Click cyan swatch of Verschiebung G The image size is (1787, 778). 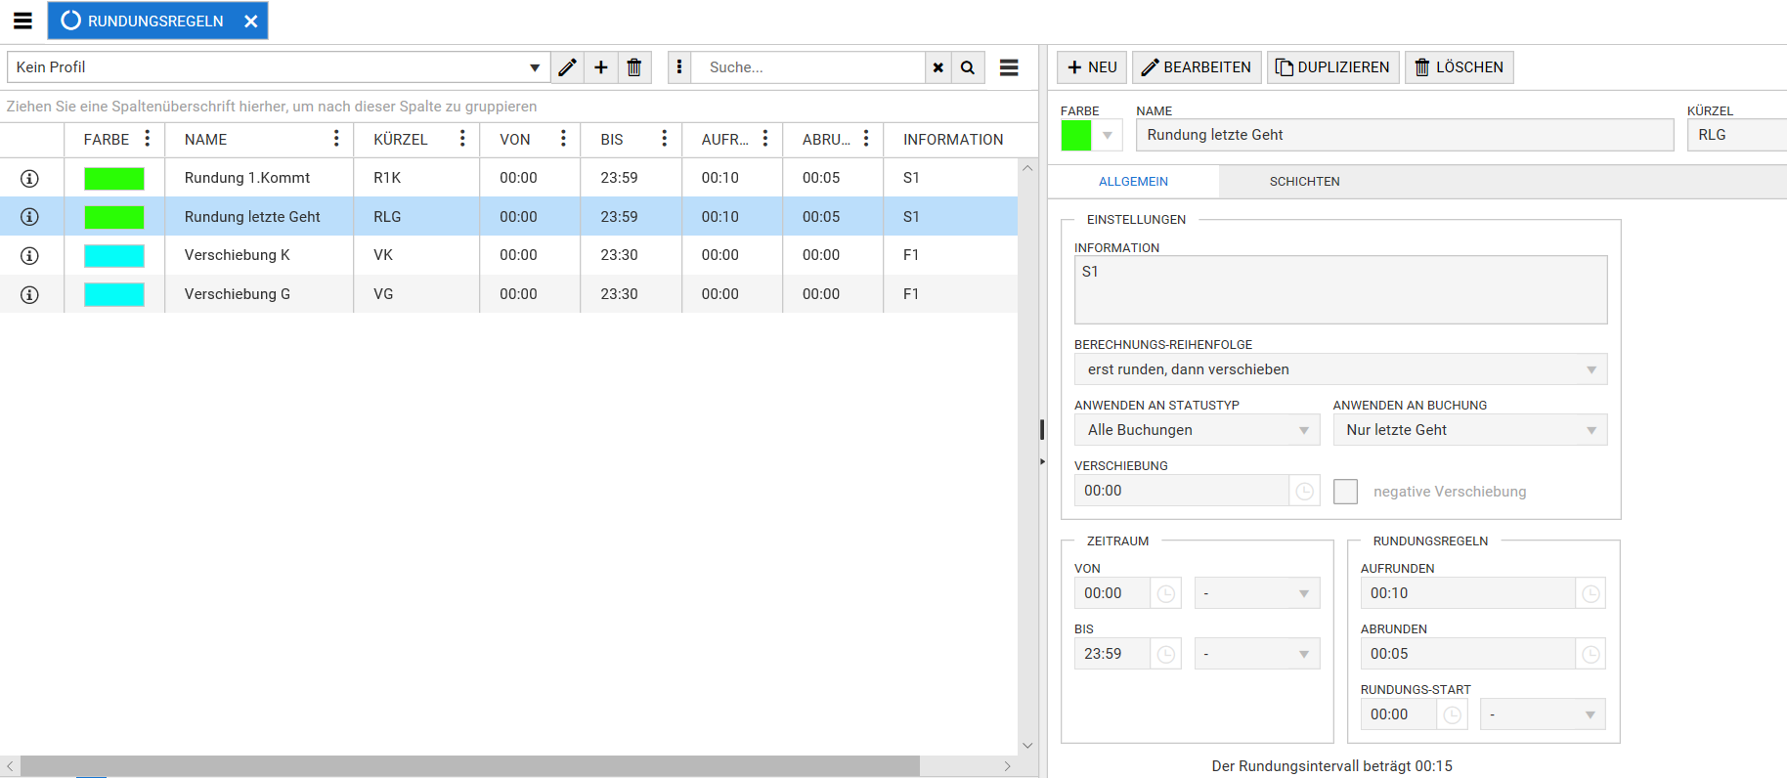(x=114, y=294)
